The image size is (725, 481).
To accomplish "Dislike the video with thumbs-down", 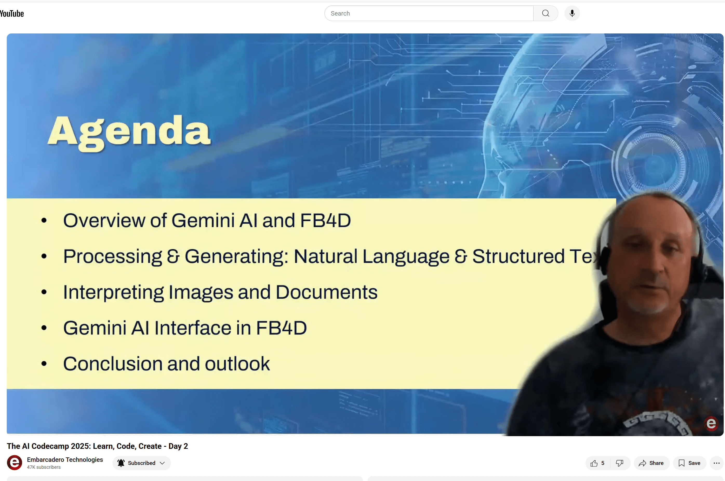I will click(620, 463).
